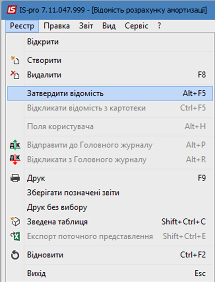Open the Вид menu
The width and height of the screenshot is (215, 282).
109,26
